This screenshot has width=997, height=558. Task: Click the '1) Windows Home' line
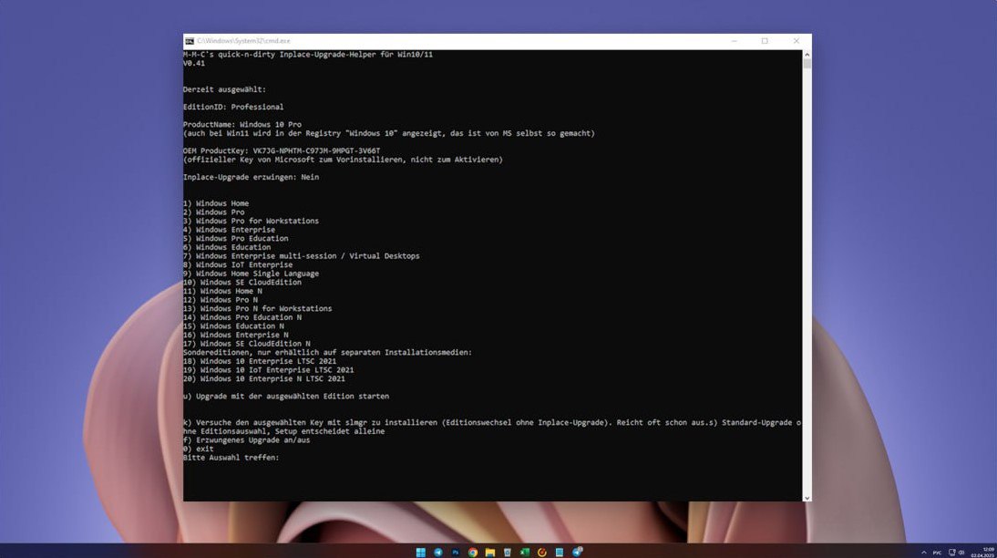pyautogui.click(x=216, y=203)
